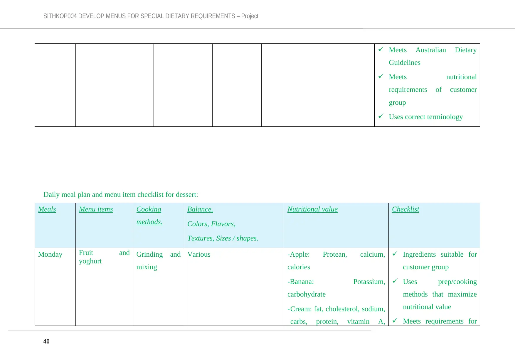The image size is (515, 364).
Task: Click the '-Banana: Potassium,' line
Action: coord(336,282)
